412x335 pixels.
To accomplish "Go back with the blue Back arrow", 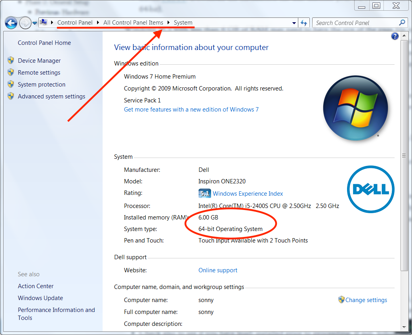I will point(11,23).
